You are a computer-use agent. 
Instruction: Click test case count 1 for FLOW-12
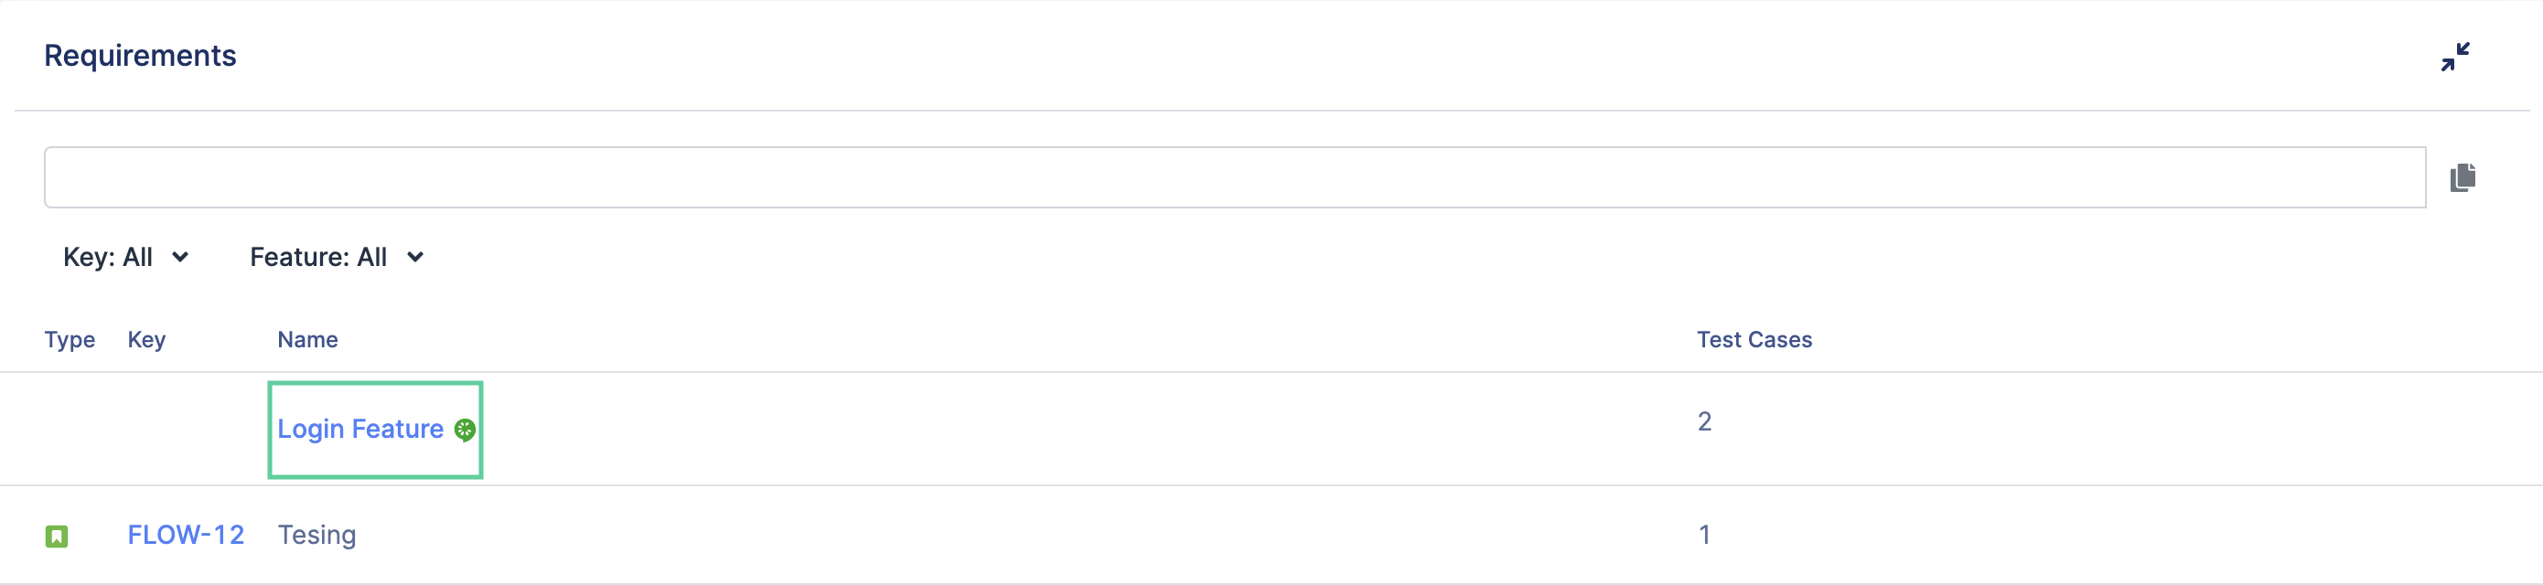[1704, 535]
